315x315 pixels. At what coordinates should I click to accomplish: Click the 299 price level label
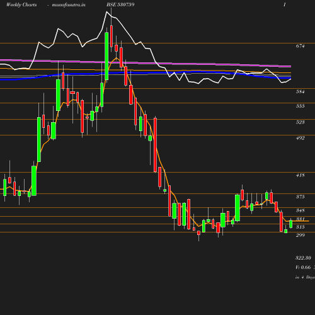click(x=300, y=235)
